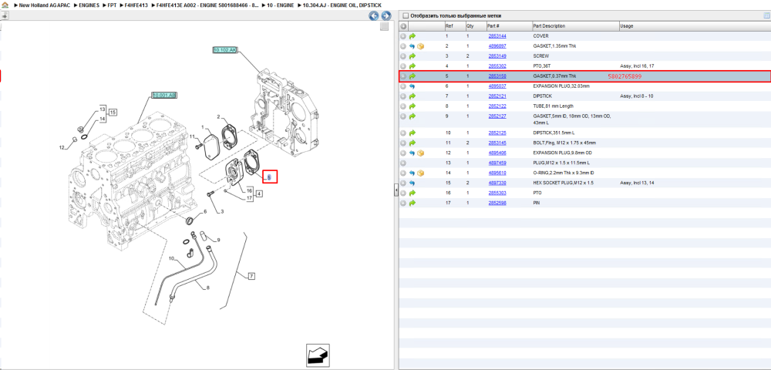
Task: Click the green arrow on PTO ref 16 row
Action: click(x=412, y=193)
